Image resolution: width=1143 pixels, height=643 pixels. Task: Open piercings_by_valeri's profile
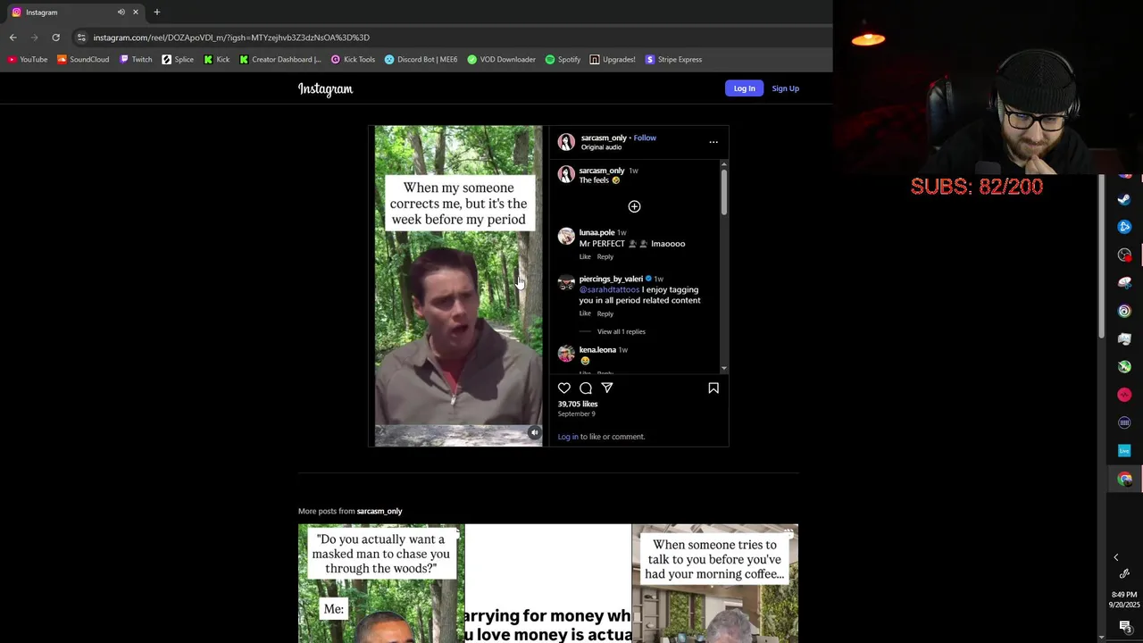tap(611, 279)
